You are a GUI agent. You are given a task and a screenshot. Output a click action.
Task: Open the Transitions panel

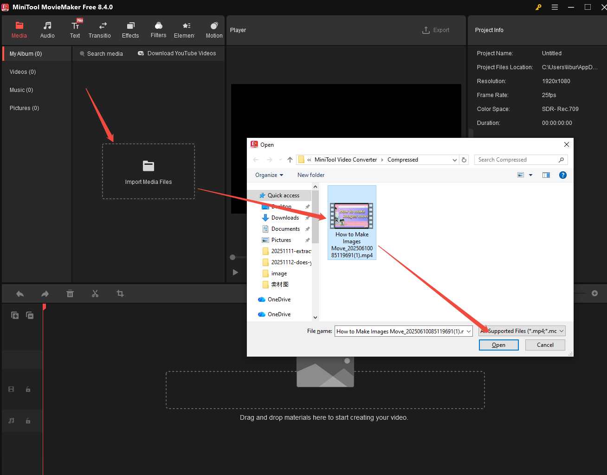(100, 29)
